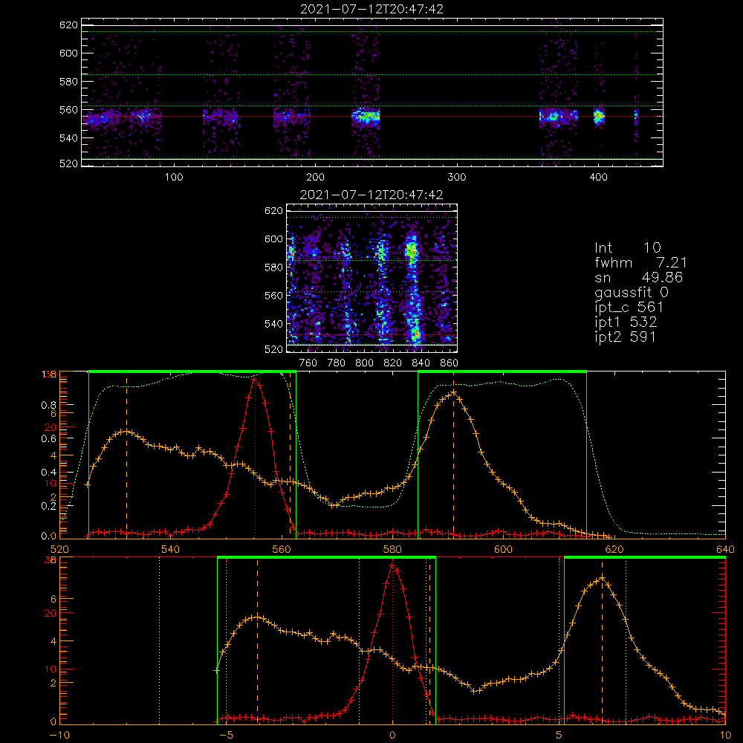743x743 pixels.
Task: Click the orange peak past 5 in bottom plot
Action: click(x=603, y=577)
